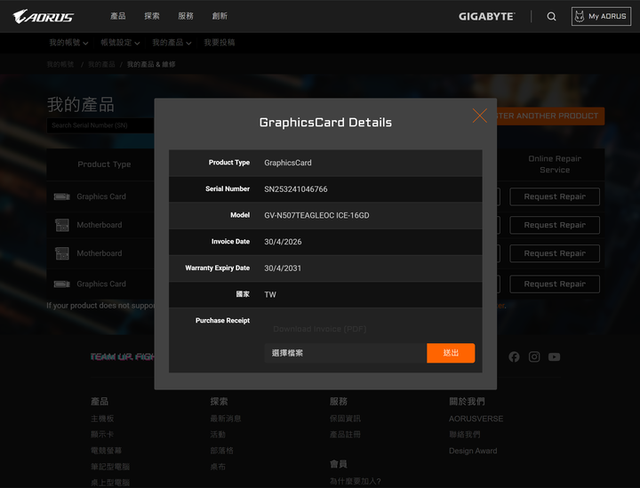Click model text GV-N507TEAGLEOC ICE-16GD
This screenshot has width=640, height=488.
coord(316,215)
